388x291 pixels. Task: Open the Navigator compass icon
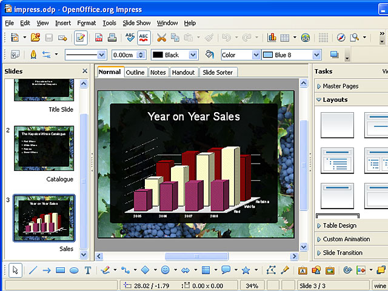[341, 38]
